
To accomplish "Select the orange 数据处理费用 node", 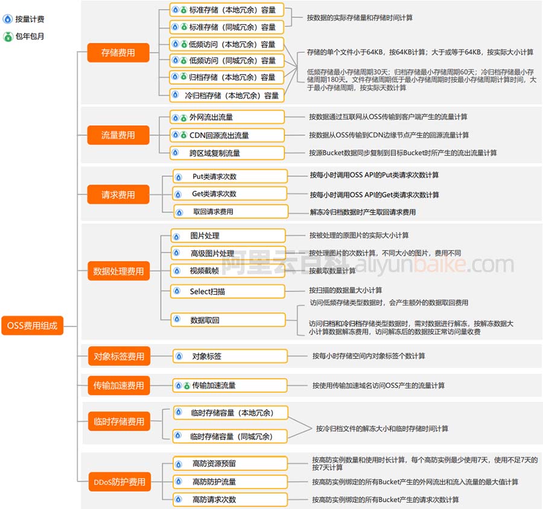I will coord(118,271).
